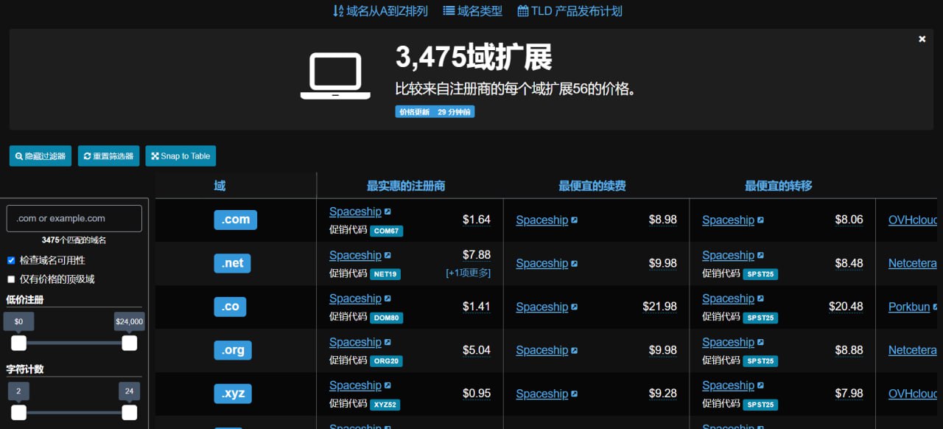Click the 低价注册 maximum $24,000 slider handle
943x429 pixels.
[x=129, y=343]
